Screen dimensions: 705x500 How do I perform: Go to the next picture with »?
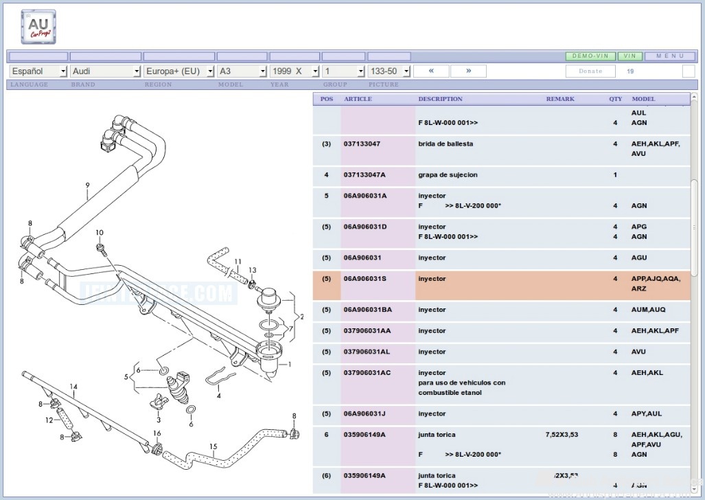(x=468, y=71)
